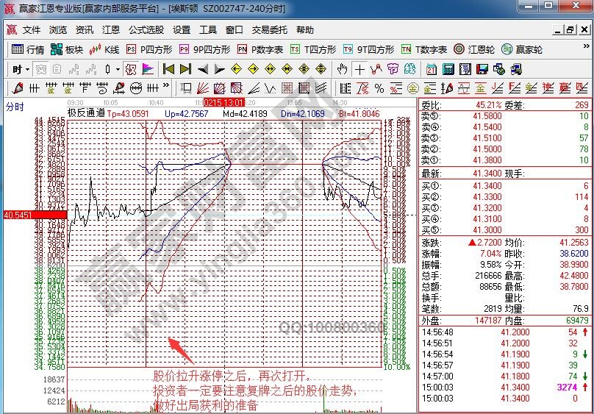This screenshot has width=594, height=414.
Task: Toggle the hand pan tool
Action: point(342,69)
